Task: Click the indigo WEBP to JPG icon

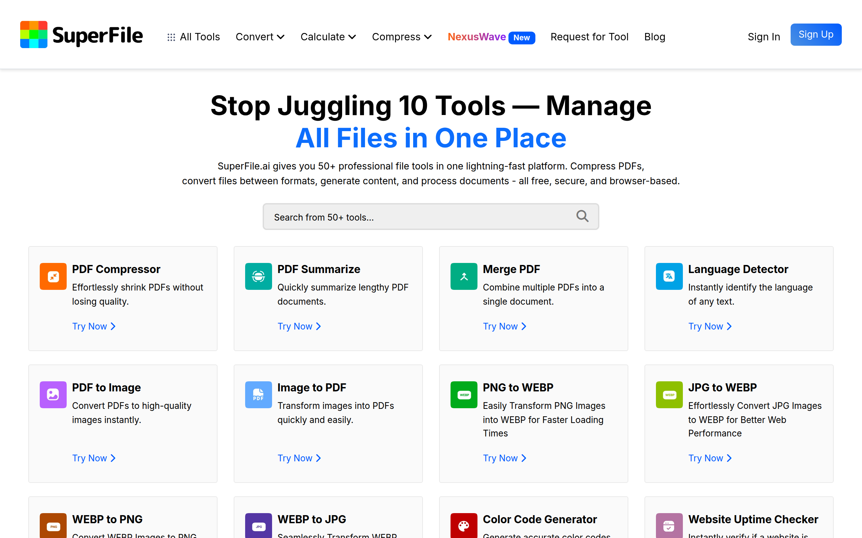Action: click(x=259, y=526)
